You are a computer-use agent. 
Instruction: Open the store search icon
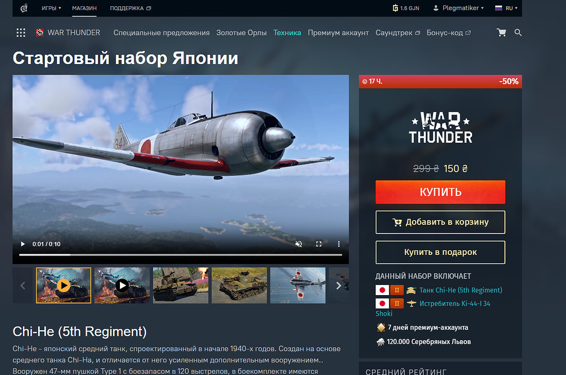click(518, 32)
